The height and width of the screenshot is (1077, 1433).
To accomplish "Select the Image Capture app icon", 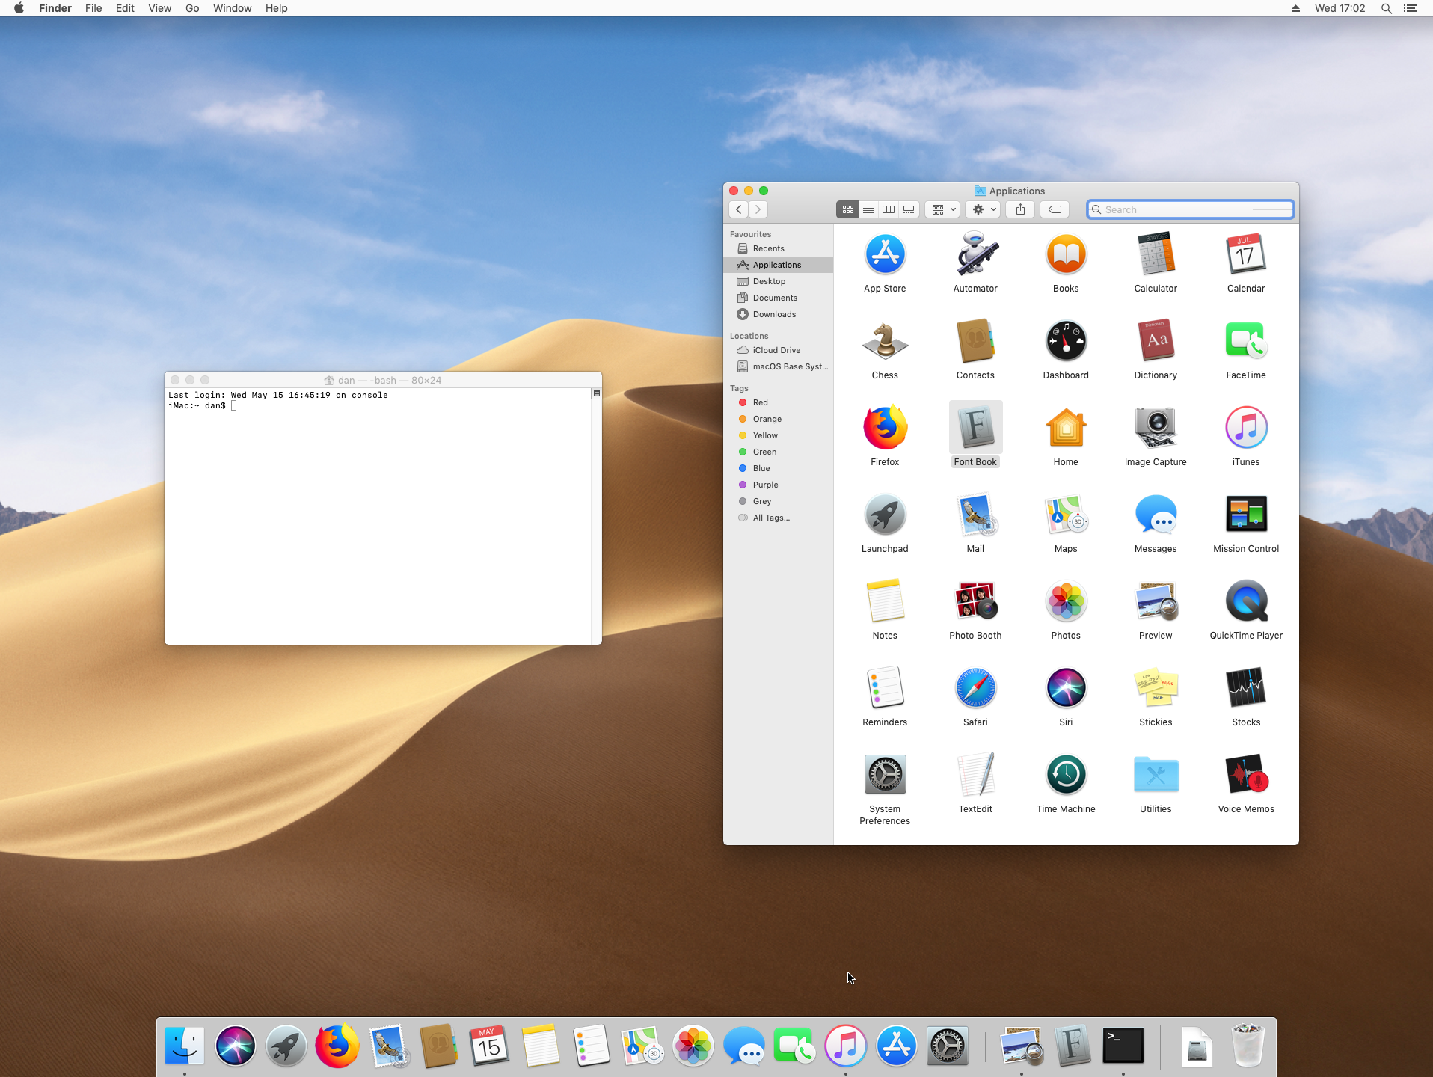I will [x=1156, y=429].
